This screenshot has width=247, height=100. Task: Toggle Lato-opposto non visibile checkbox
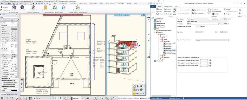click(x=2, y=85)
